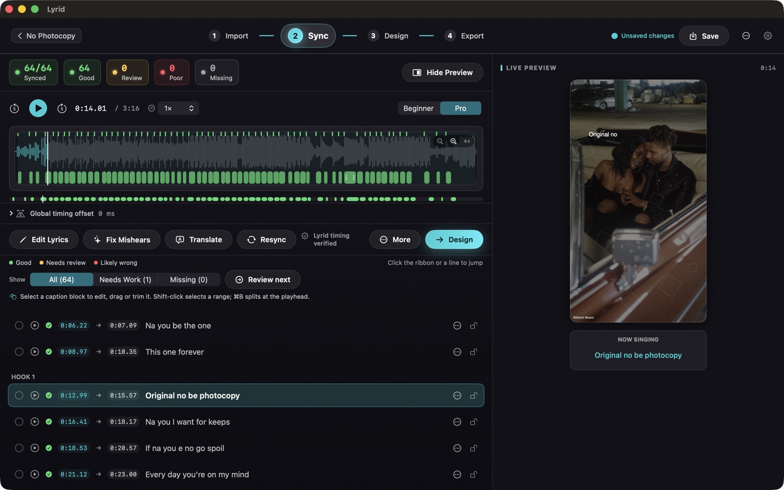The image size is (784, 490).
Task: Play the line 'Na you I want for keeps'
Action: (x=35, y=422)
